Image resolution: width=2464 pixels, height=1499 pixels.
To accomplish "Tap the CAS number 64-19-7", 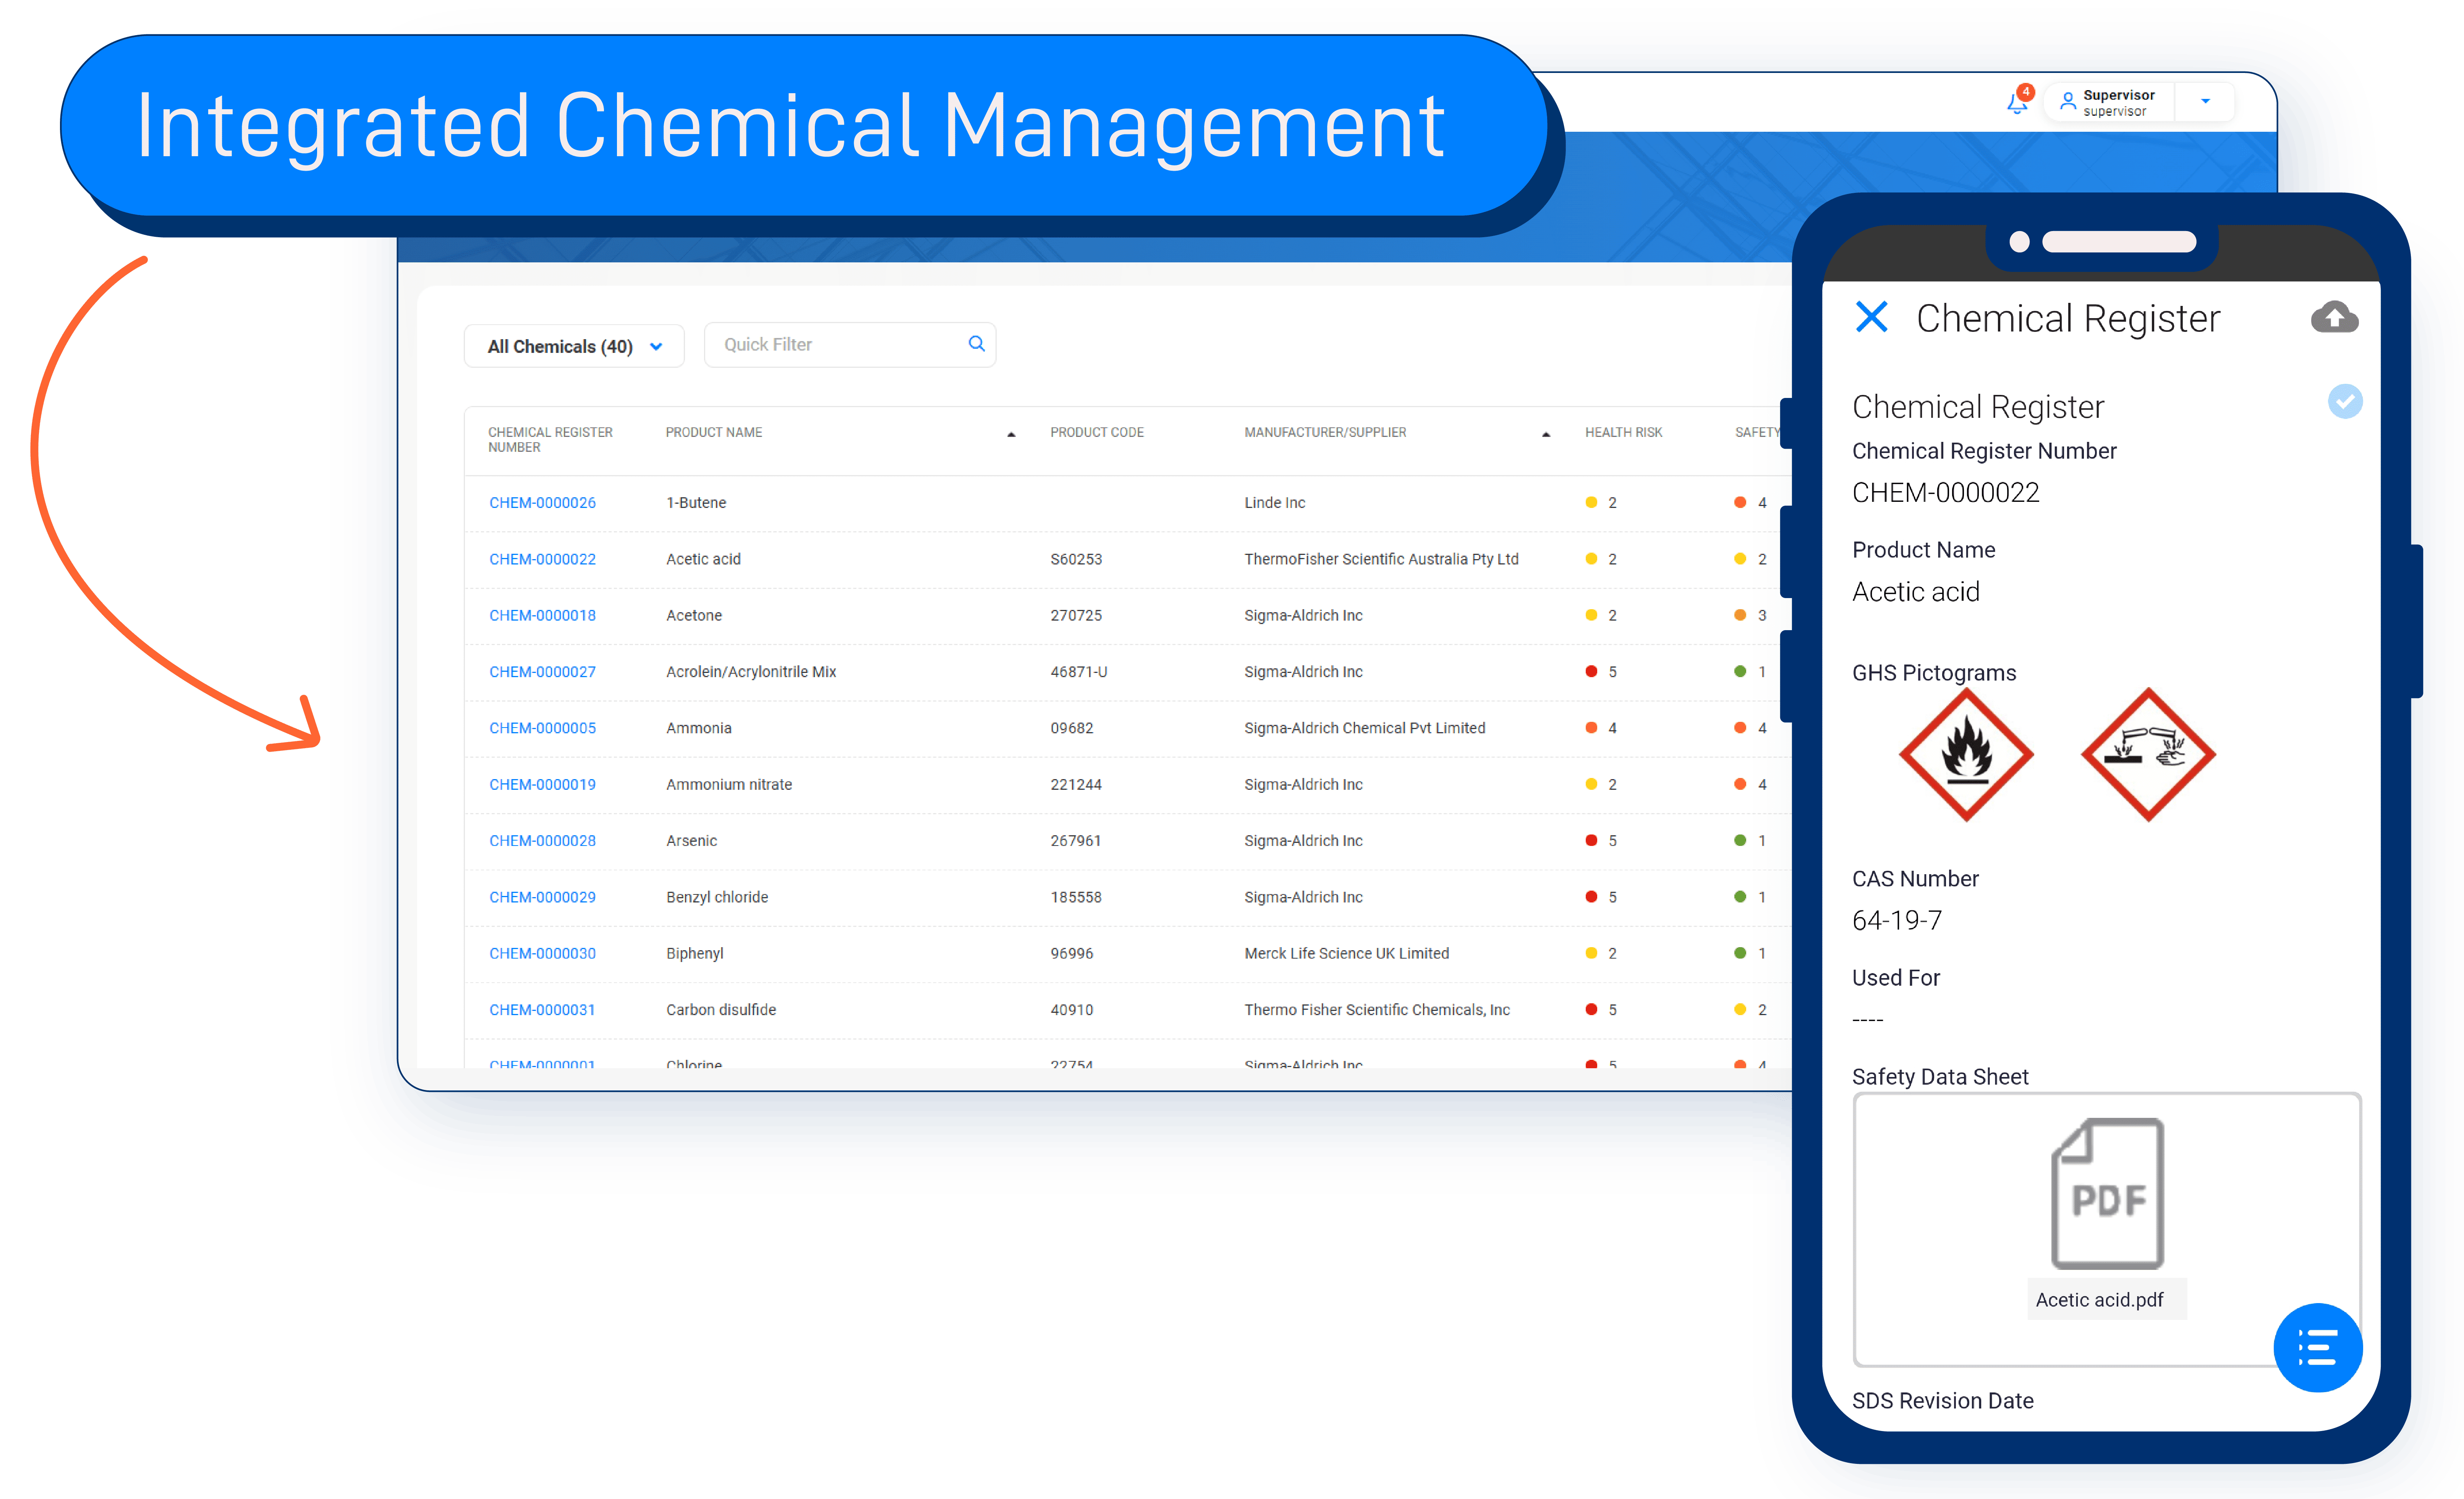I will 1897,921.
